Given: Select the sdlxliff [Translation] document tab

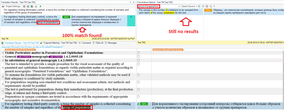Looking at the screenshot, I should [32, 47].
